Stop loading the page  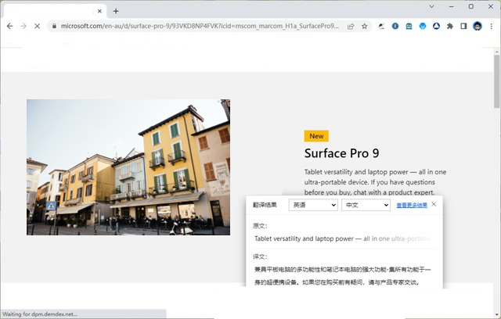click(x=37, y=26)
